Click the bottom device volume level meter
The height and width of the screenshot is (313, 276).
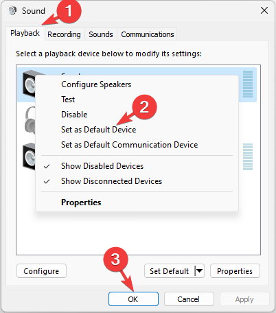248,156
